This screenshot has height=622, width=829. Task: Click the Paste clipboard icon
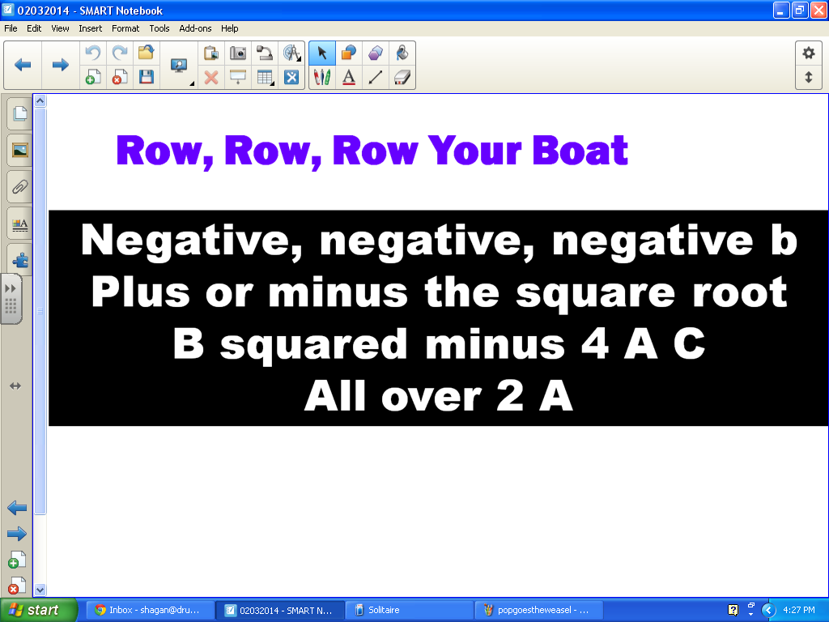[211, 53]
